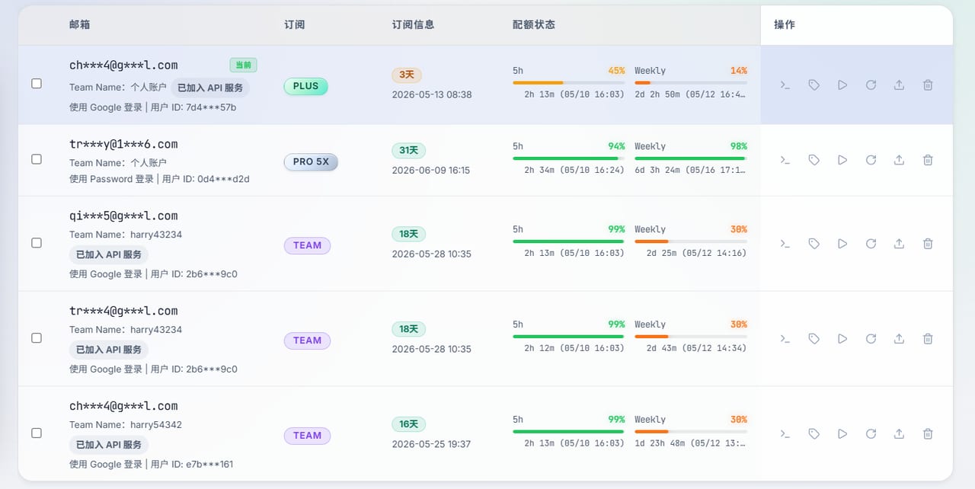Screen dimensions: 975x489
Task: Click the PRO 5X subscription badge
Action: tap(311, 161)
